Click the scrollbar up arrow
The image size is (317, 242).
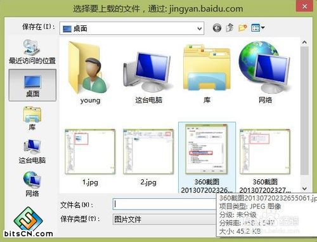pos(304,42)
